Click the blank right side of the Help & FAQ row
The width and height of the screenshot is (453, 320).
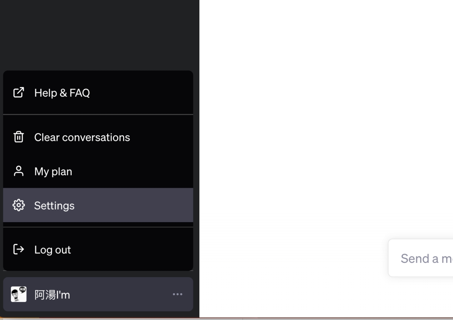[151, 93]
